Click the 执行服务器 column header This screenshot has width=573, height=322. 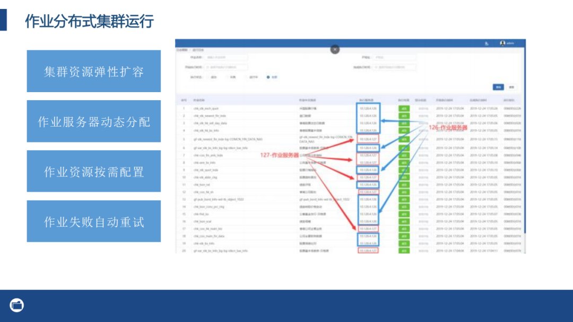366,100
